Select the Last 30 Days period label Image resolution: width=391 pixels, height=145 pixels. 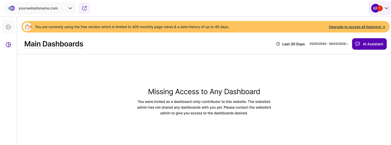click(x=293, y=44)
